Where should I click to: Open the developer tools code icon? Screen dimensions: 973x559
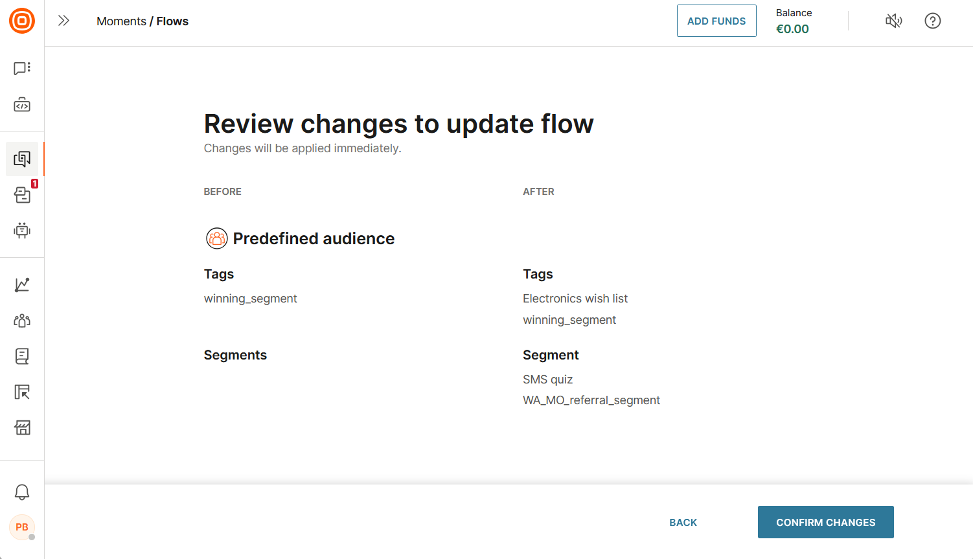tap(22, 105)
